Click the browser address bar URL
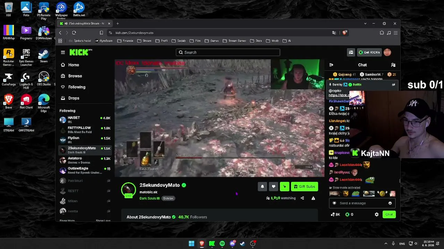444x249 pixels. (134, 33)
